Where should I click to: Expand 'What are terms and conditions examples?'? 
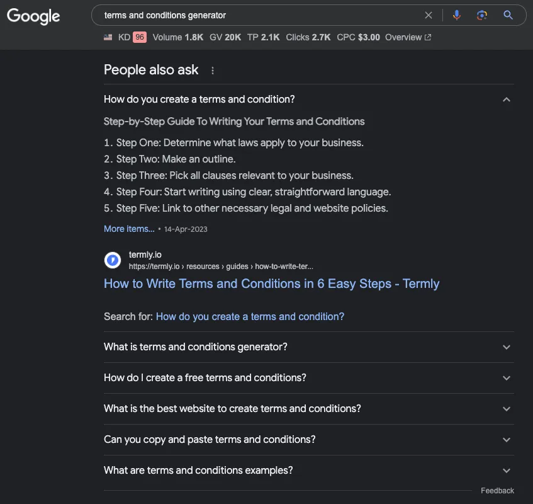(x=506, y=470)
